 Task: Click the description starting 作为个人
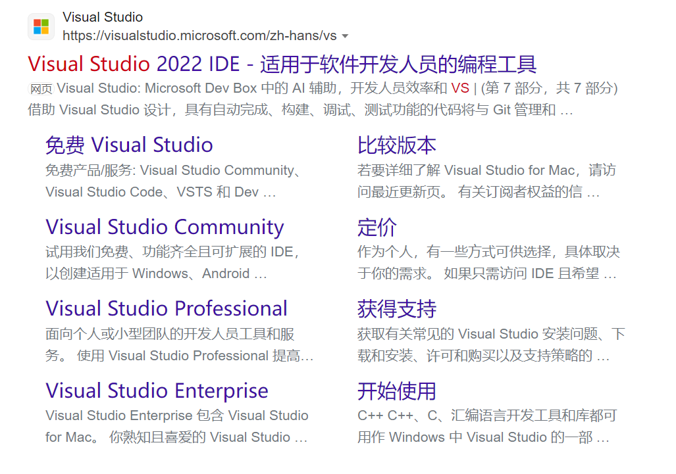[x=488, y=262]
